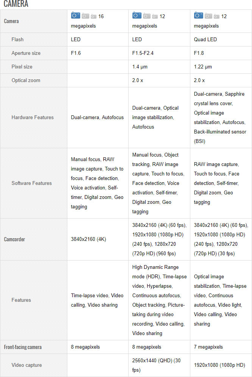Select the Software Features row label

(32, 183)
